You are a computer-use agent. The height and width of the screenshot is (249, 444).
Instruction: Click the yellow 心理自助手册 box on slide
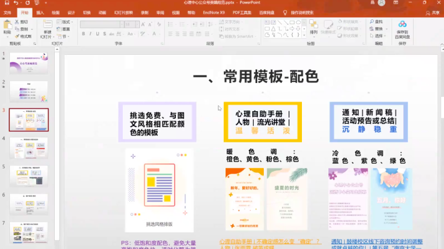coord(263,122)
